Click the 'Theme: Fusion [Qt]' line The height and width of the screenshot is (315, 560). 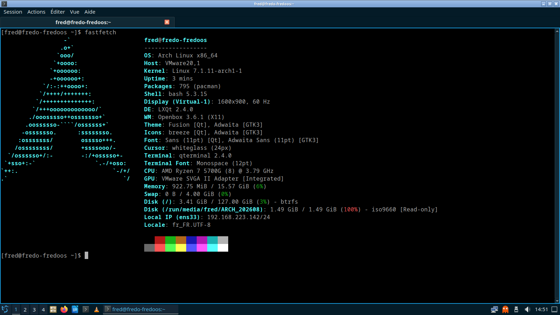click(203, 125)
